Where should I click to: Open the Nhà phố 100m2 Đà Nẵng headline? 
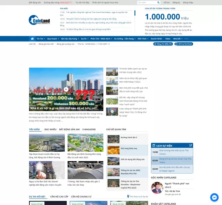pos(91,19)
